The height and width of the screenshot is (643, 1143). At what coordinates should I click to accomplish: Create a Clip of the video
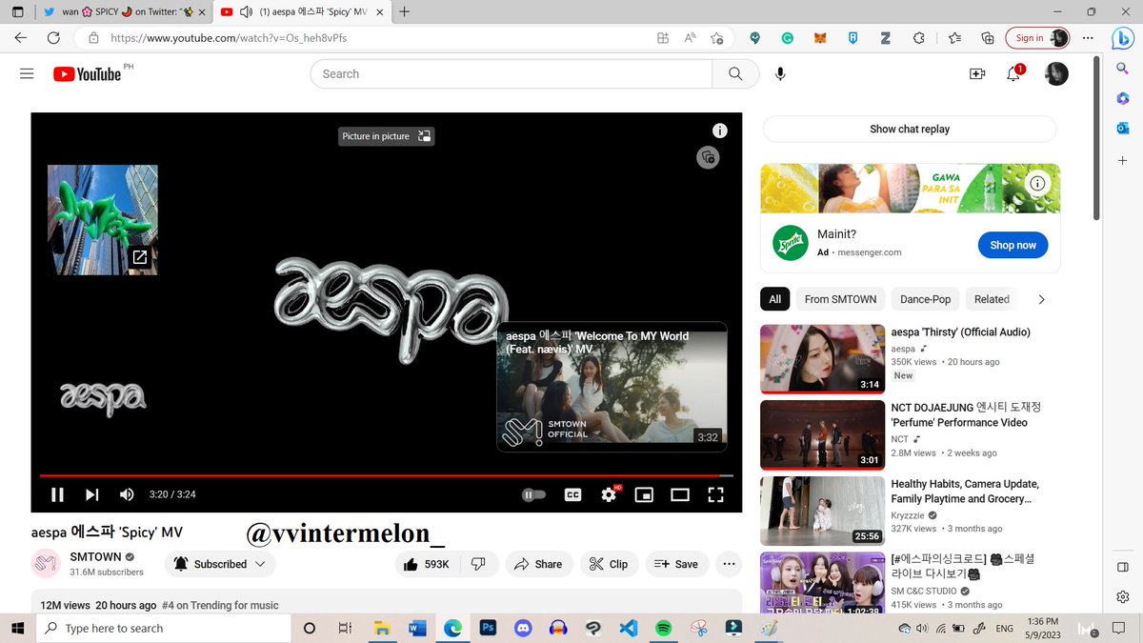(610, 564)
